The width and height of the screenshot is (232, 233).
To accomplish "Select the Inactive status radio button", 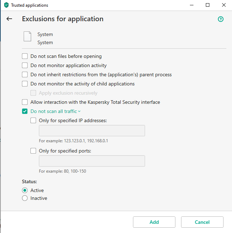I will [x=25, y=198].
